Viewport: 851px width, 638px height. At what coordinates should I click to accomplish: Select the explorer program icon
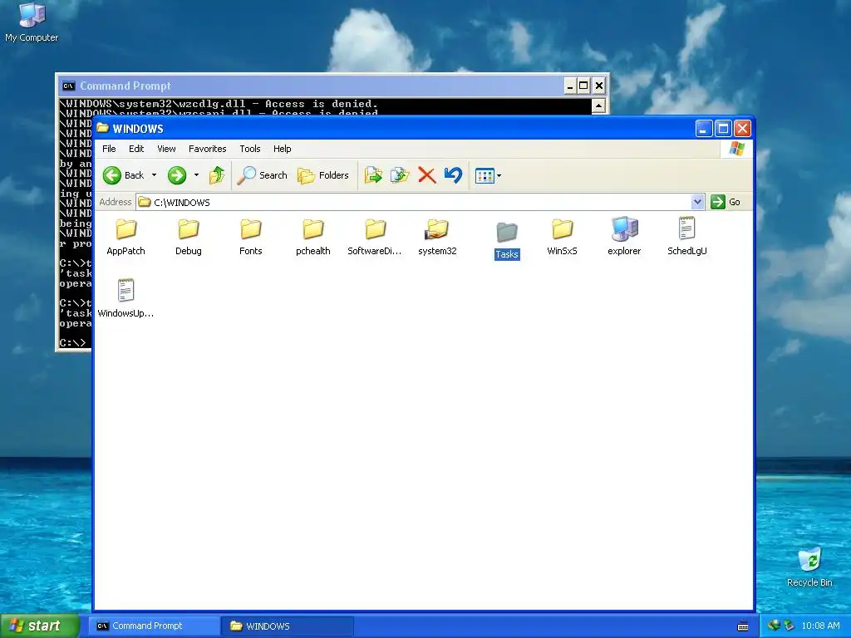click(x=624, y=238)
